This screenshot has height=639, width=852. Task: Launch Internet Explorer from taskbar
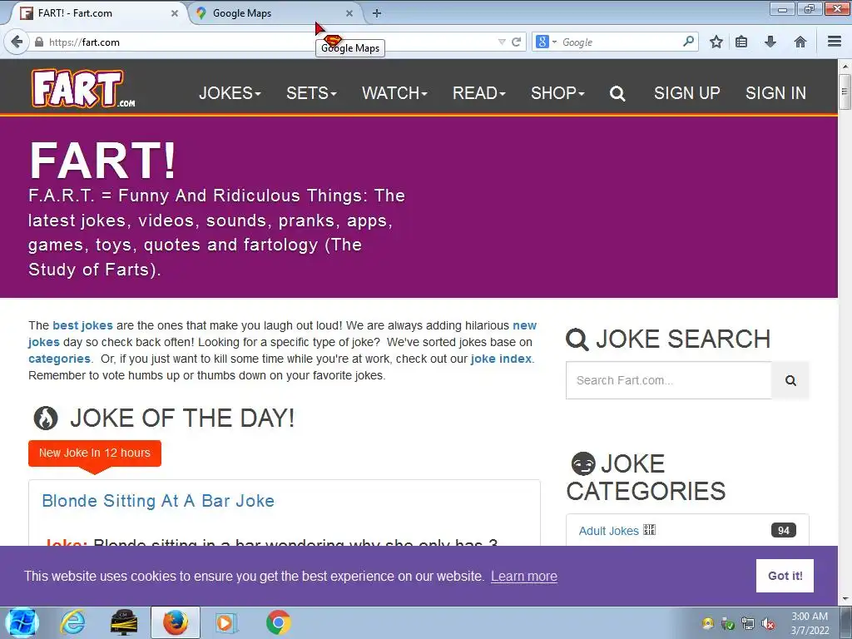73,622
